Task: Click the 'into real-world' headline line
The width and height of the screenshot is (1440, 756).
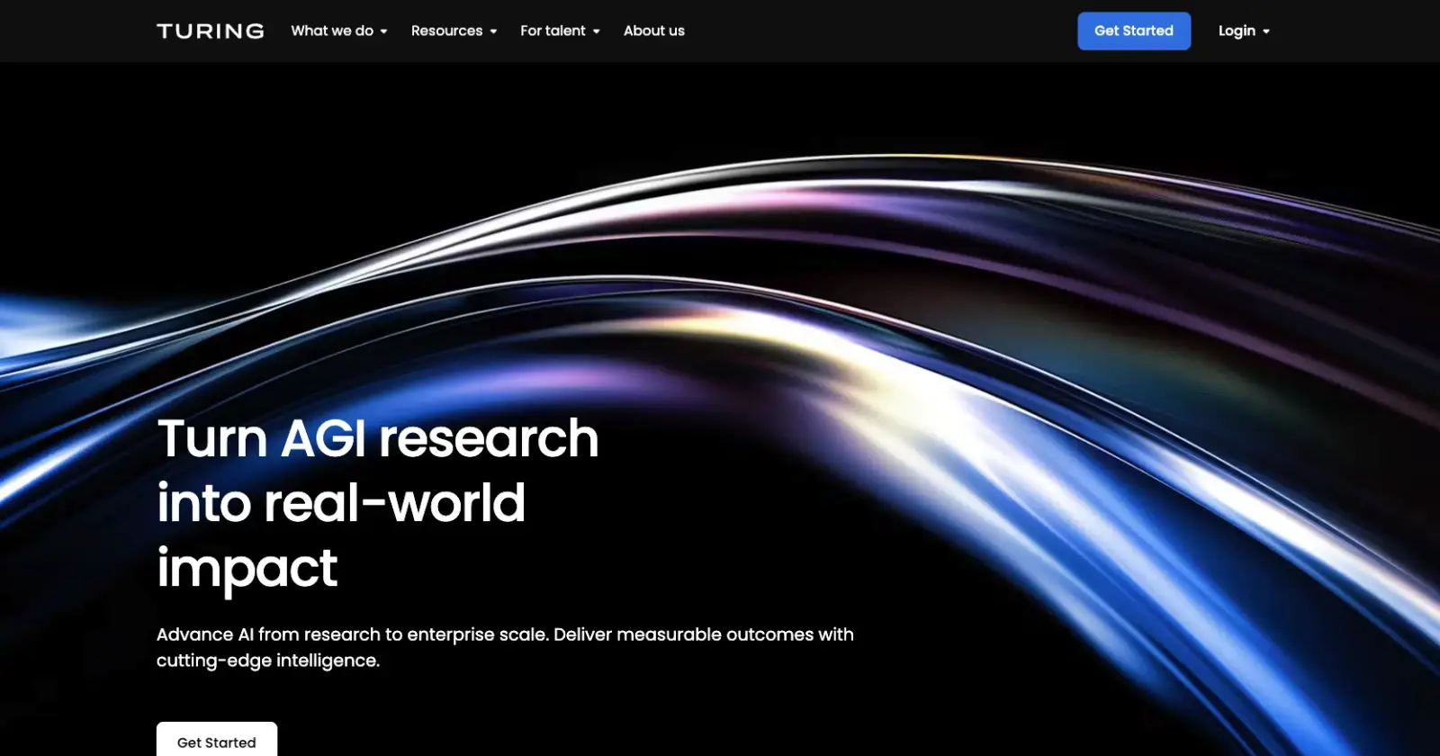Action: pos(340,503)
